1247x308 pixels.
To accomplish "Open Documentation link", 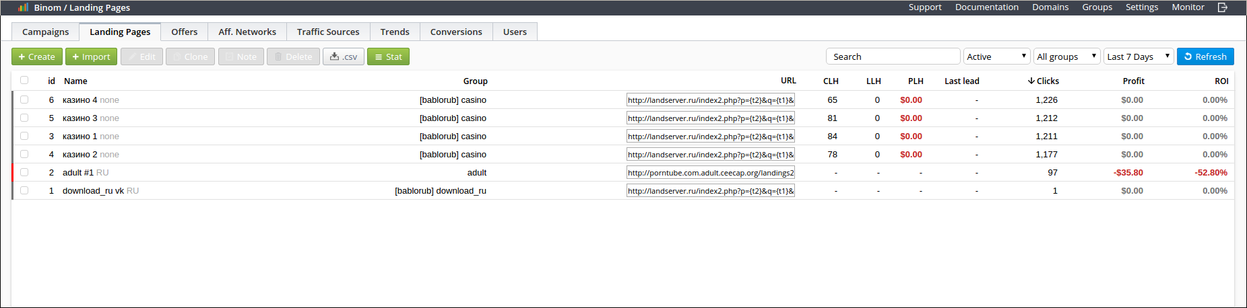I will coord(986,7).
